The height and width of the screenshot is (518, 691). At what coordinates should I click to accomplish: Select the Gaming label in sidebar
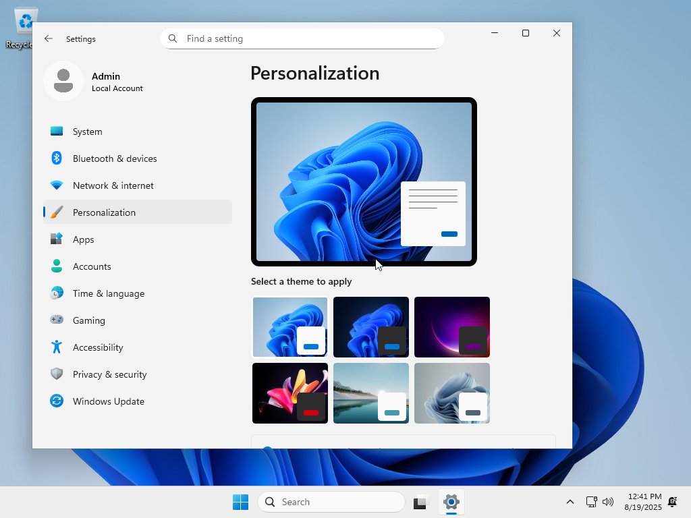tap(89, 320)
